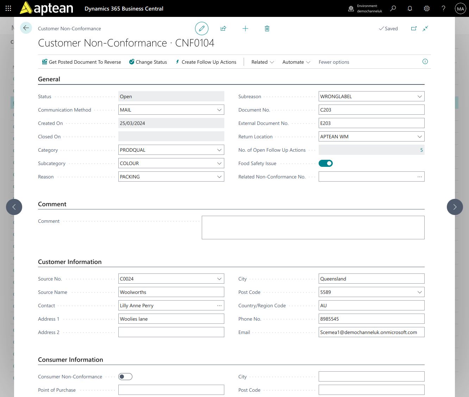Click the Address 1 field Woolies lane

pyautogui.click(x=171, y=319)
